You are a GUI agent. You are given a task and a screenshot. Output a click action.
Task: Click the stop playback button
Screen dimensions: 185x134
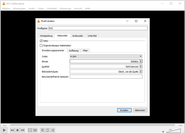point(18,130)
